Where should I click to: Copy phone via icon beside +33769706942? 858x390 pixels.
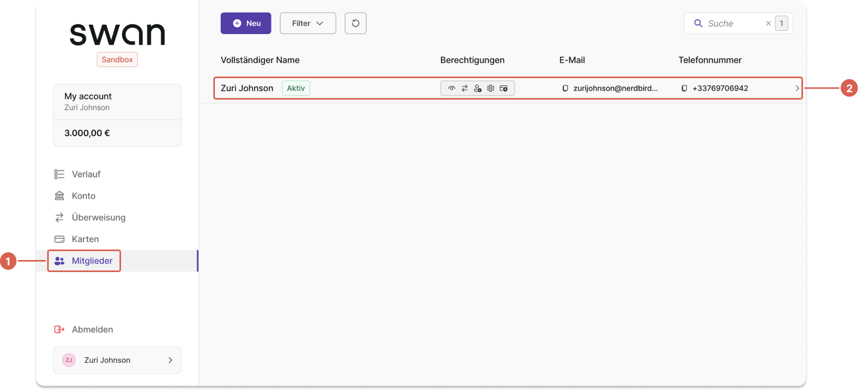tap(684, 88)
